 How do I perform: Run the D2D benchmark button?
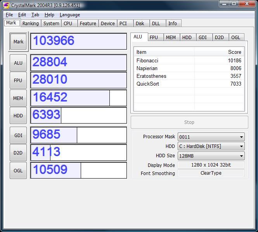coord(18,153)
